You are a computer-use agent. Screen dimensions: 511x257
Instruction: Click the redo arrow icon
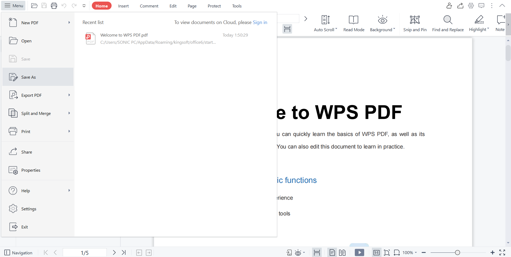click(x=74, y=6)
